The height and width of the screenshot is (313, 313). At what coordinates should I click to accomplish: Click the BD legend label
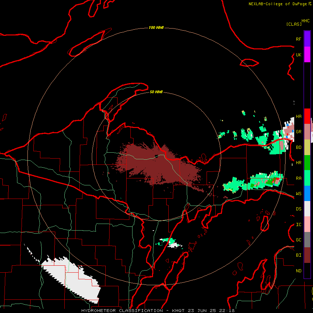tap(298, 147)
